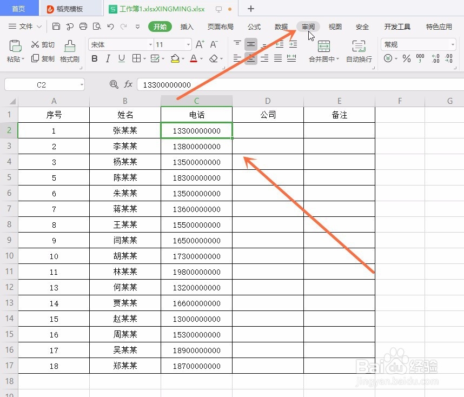This screenshot has width=464, height=397.
Task: Click the merge and center (合并居中) icon
Action: (x=324, y=51)
